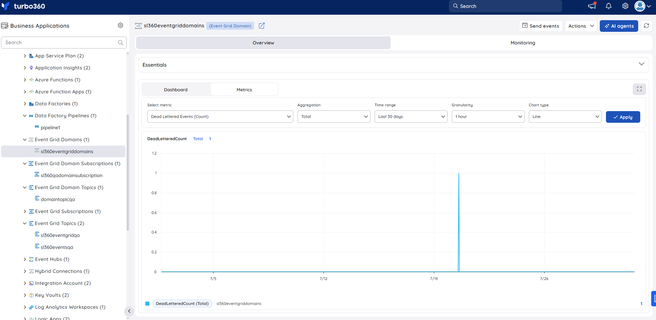Collapse Event Grid Topics node
The image size is (656, 320).
pyautogui.click(x=25, y=223)
